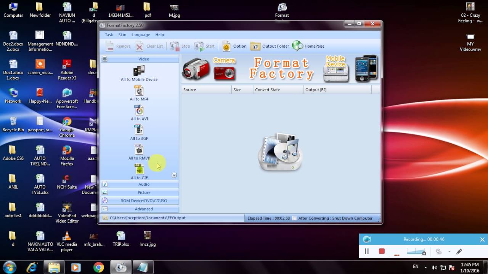The image size is (488, 274).
Task: Sort the list by Source column
Action: click(x=206, y=90)
